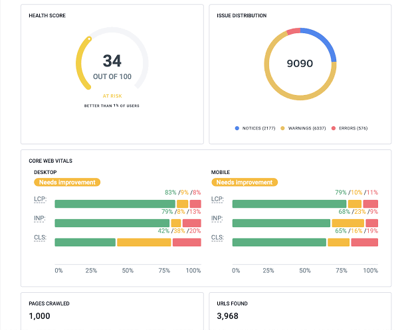The width and height of the screenshot is (410, 330).
Task: Click the 9090 total in the donut chart
Action: coord(299,64)
